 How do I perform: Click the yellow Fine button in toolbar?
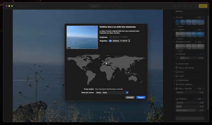pos(203,6)
